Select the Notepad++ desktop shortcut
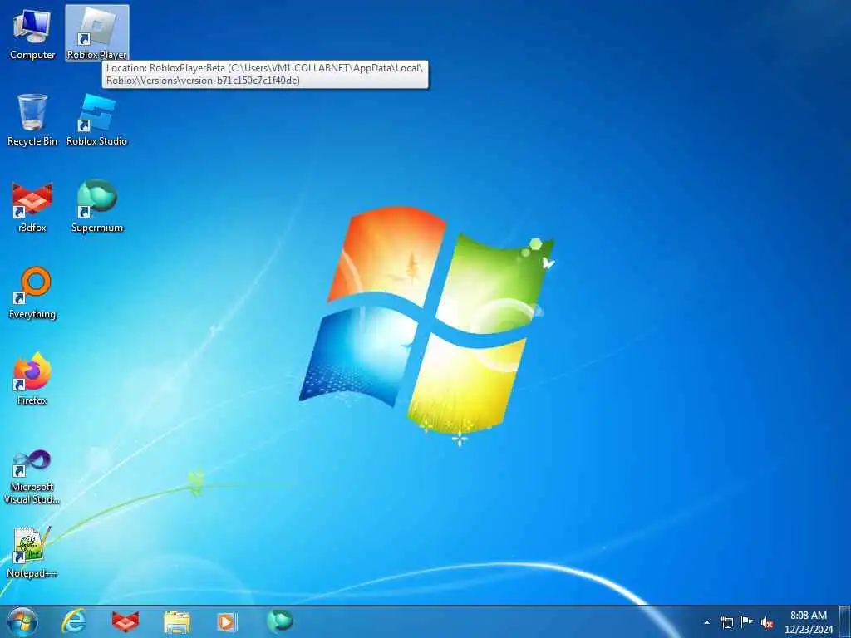 tap(32, 552)
